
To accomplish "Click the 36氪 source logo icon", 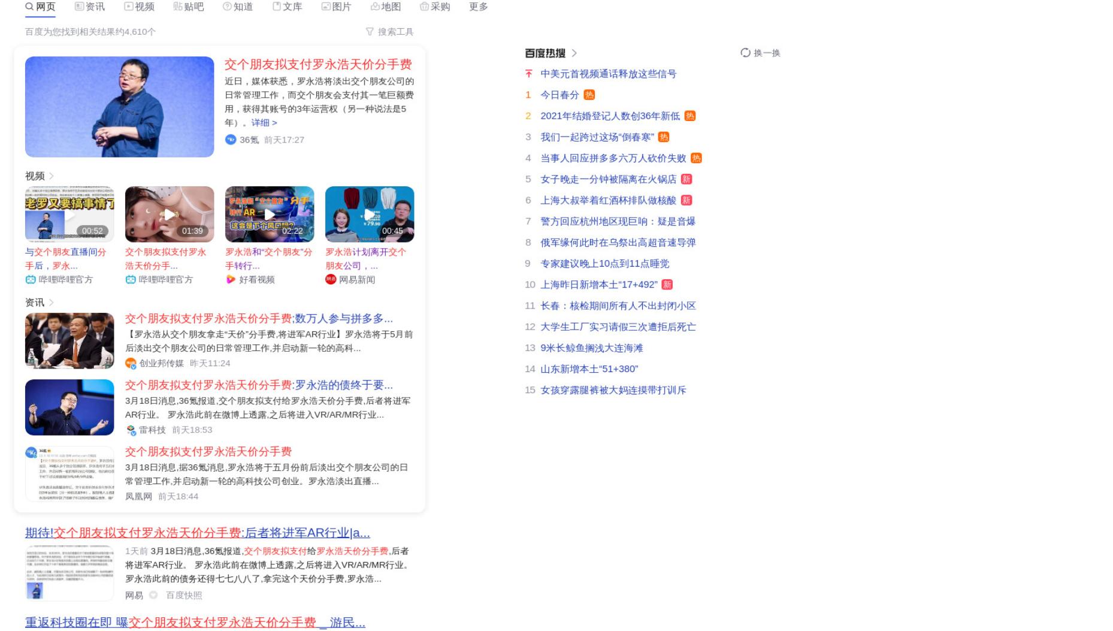I will point(231,140).
